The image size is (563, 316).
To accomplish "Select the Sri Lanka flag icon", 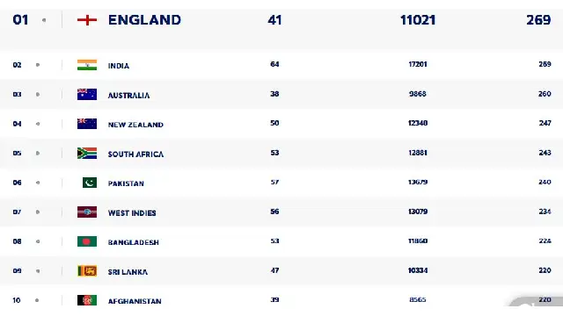I will point(87,271).
